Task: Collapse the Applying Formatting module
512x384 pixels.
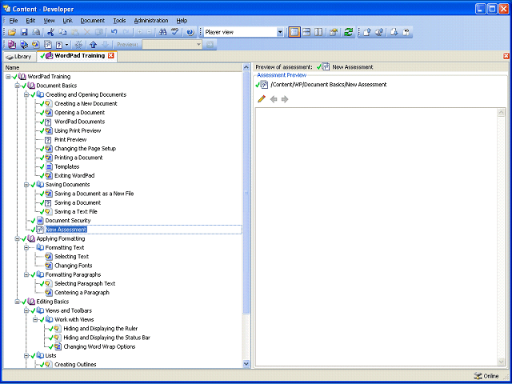Action: pos(17,238)
